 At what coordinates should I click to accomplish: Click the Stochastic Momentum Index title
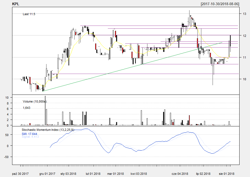[x=48, y=130]
